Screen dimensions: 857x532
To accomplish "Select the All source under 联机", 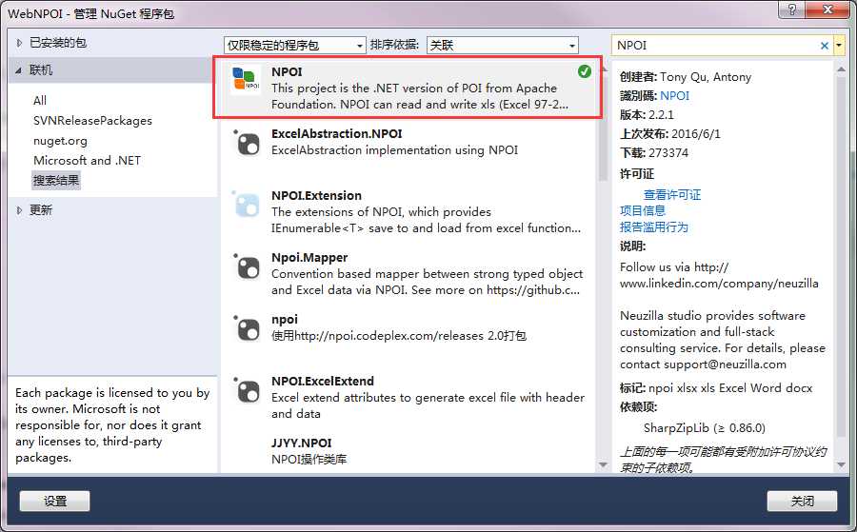I will (40, 101).
